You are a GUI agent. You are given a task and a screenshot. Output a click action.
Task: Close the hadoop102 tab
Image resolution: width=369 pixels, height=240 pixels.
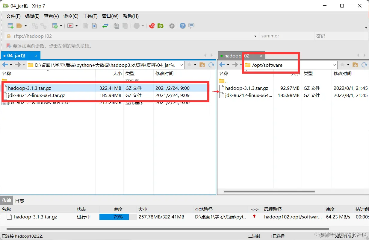click(261, 56)
